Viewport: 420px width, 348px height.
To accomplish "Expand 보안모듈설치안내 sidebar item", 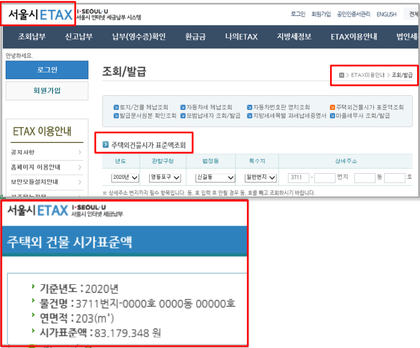I will [47, 182].
